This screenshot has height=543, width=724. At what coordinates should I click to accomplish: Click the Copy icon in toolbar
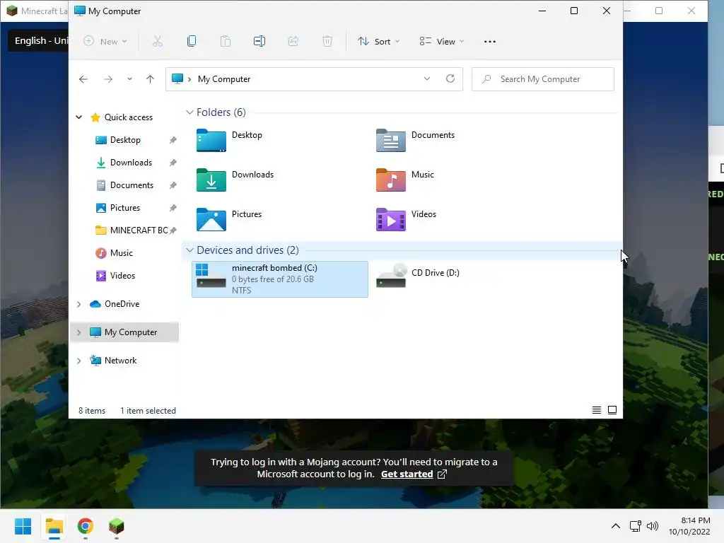192,42
